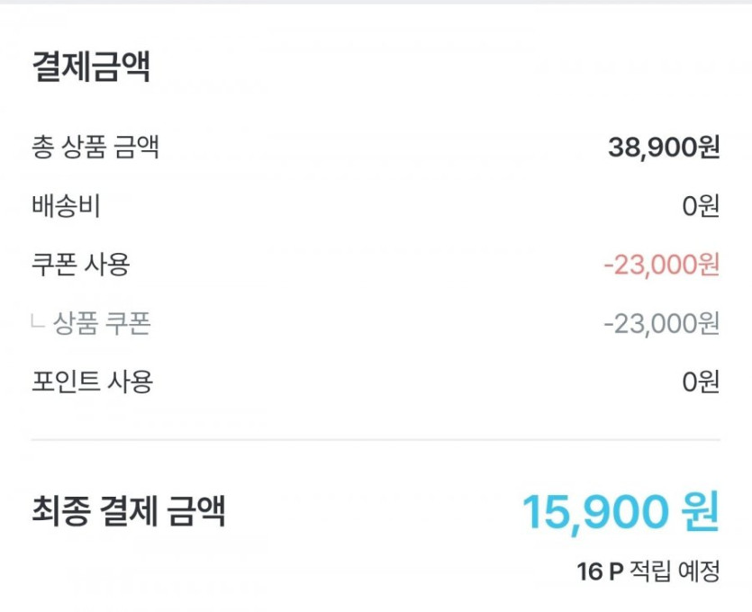Click the red -23,000원 coupon discount
This screenshot has width=752, height=612.
(661, 265)
